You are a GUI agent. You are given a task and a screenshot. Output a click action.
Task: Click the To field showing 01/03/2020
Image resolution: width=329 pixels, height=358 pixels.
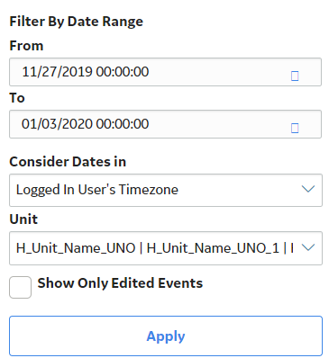[x=165, y=124]
